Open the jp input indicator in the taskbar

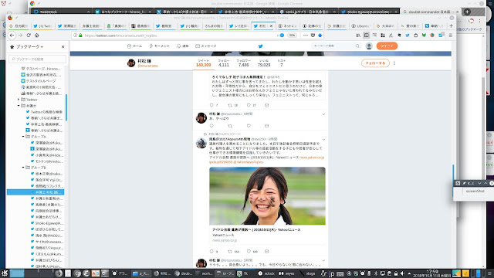click(331, 273)
